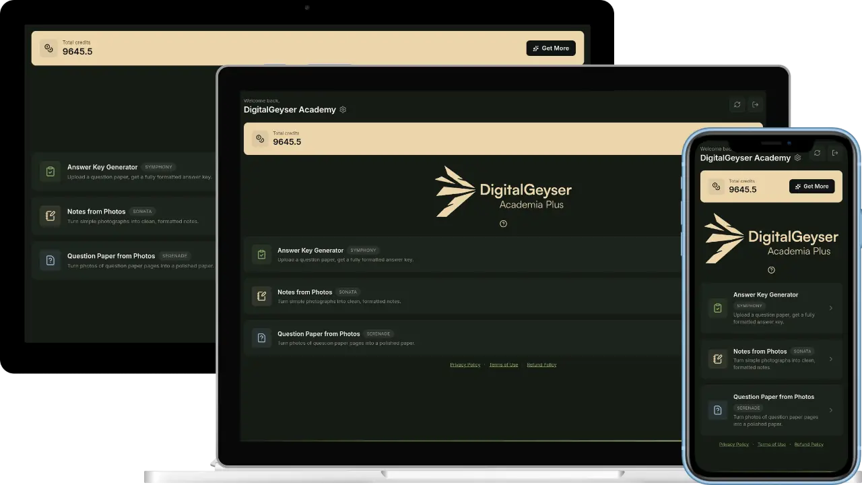Click the SONATA tag on the tablet
Screen dimensions: 862x485
143,212
